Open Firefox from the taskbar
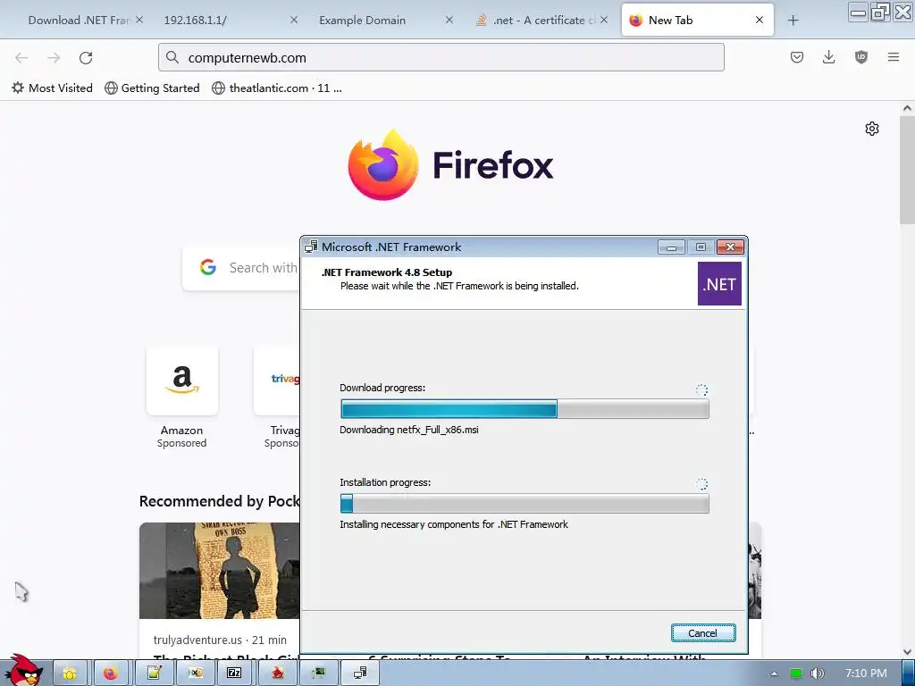 pyautogui.click(x=110, y=673)
